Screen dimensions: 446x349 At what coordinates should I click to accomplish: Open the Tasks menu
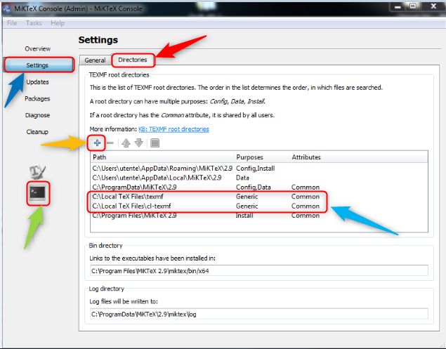pyautogui.click(x=34, y=23)
